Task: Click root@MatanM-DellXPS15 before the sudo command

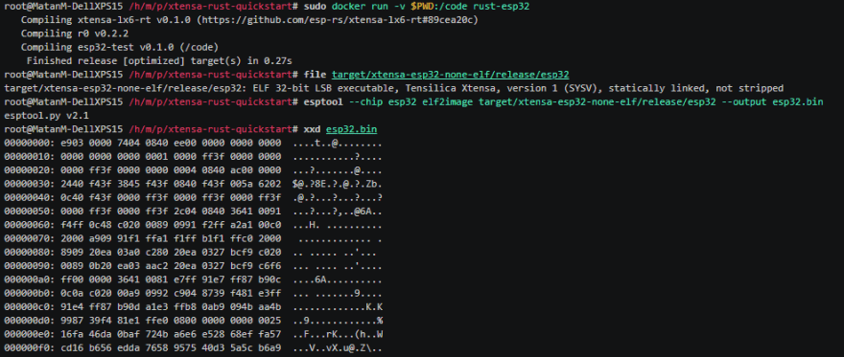Action: pos(63,6)
